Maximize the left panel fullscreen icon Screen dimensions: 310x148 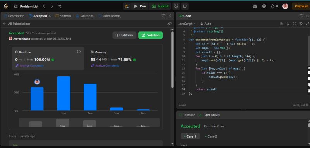(164, 16)
